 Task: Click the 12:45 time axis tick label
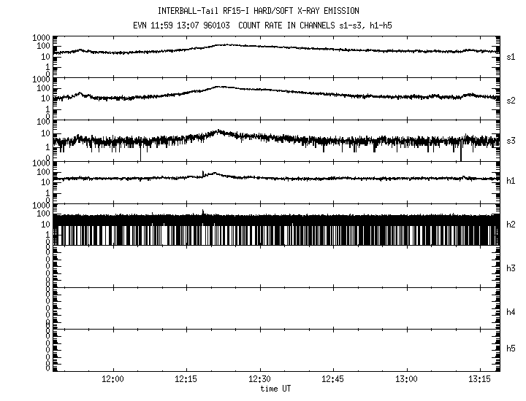point(333,380)
